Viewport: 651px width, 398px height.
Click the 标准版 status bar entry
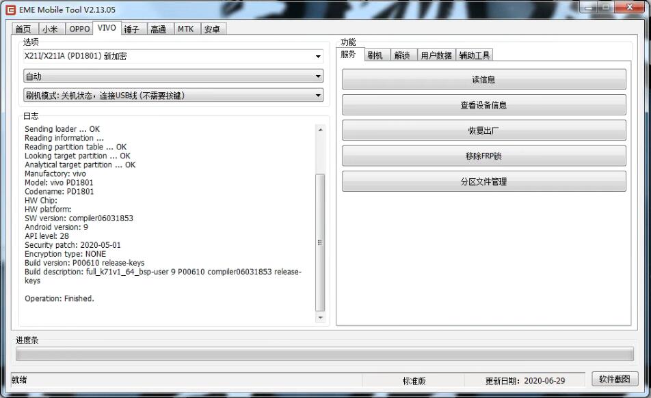414,380
